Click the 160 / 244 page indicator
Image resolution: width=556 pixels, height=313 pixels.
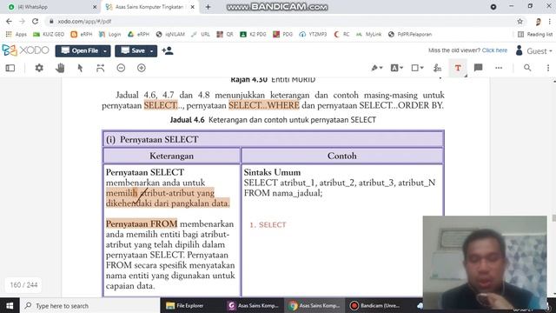(23, 284)
